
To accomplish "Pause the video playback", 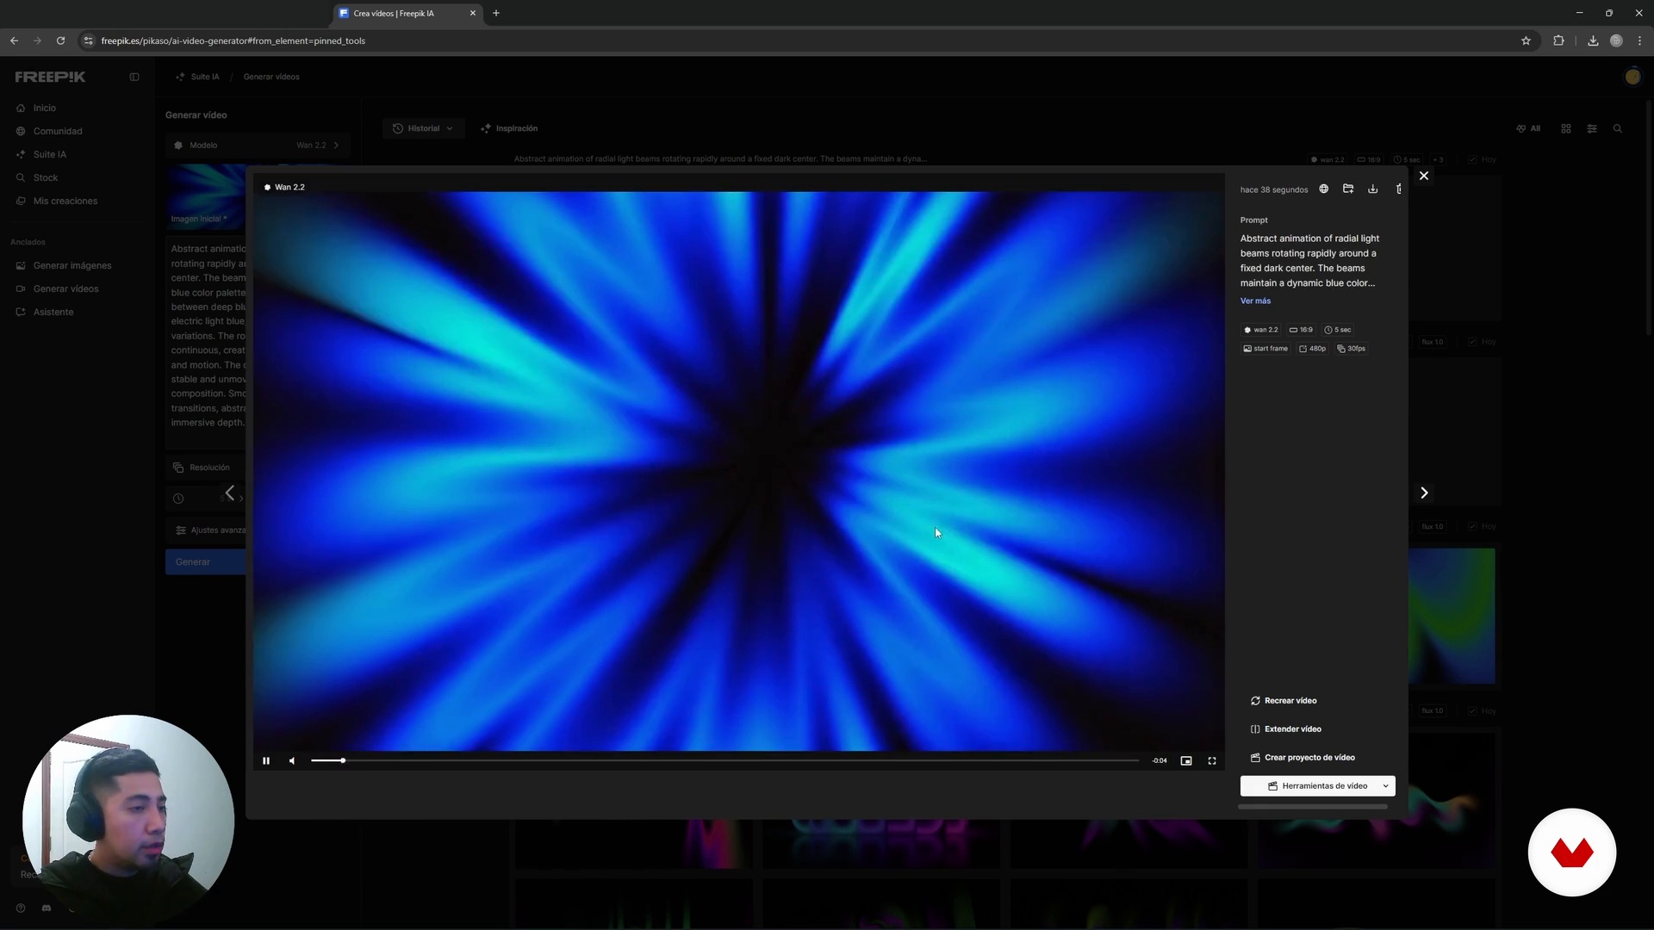I will point(266,761).
